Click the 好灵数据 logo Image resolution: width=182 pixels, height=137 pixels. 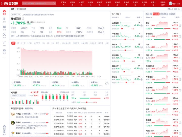[10, 3]
